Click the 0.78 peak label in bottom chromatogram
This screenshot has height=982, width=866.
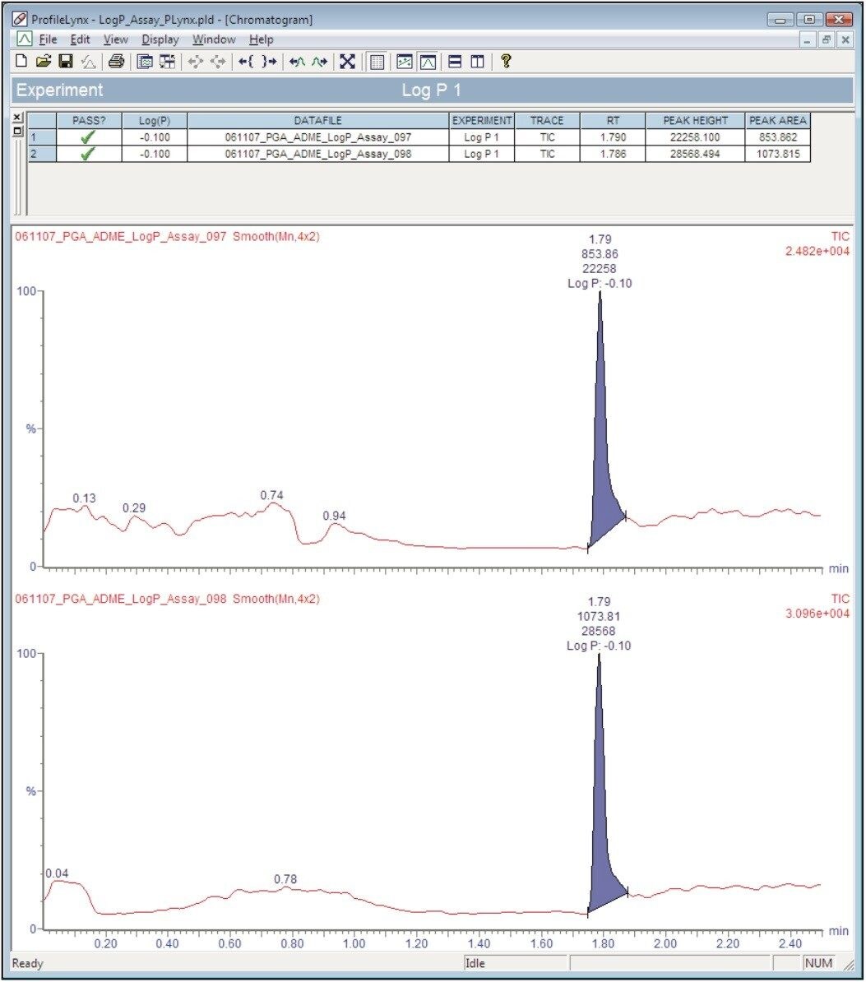point(285,879)
